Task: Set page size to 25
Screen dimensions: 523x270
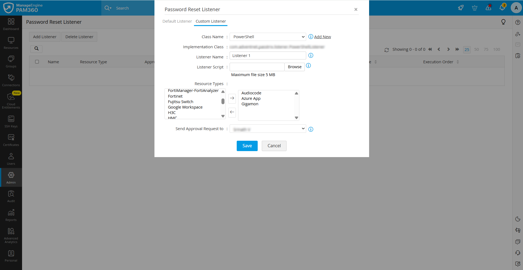Action: [x=467, y=49]
